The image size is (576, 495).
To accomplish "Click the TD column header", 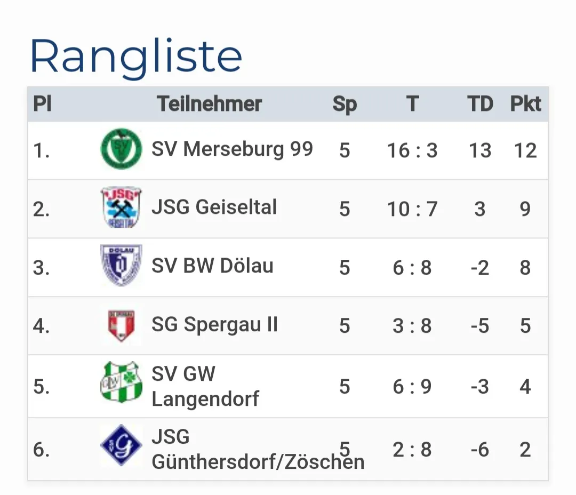I will 480,103.
